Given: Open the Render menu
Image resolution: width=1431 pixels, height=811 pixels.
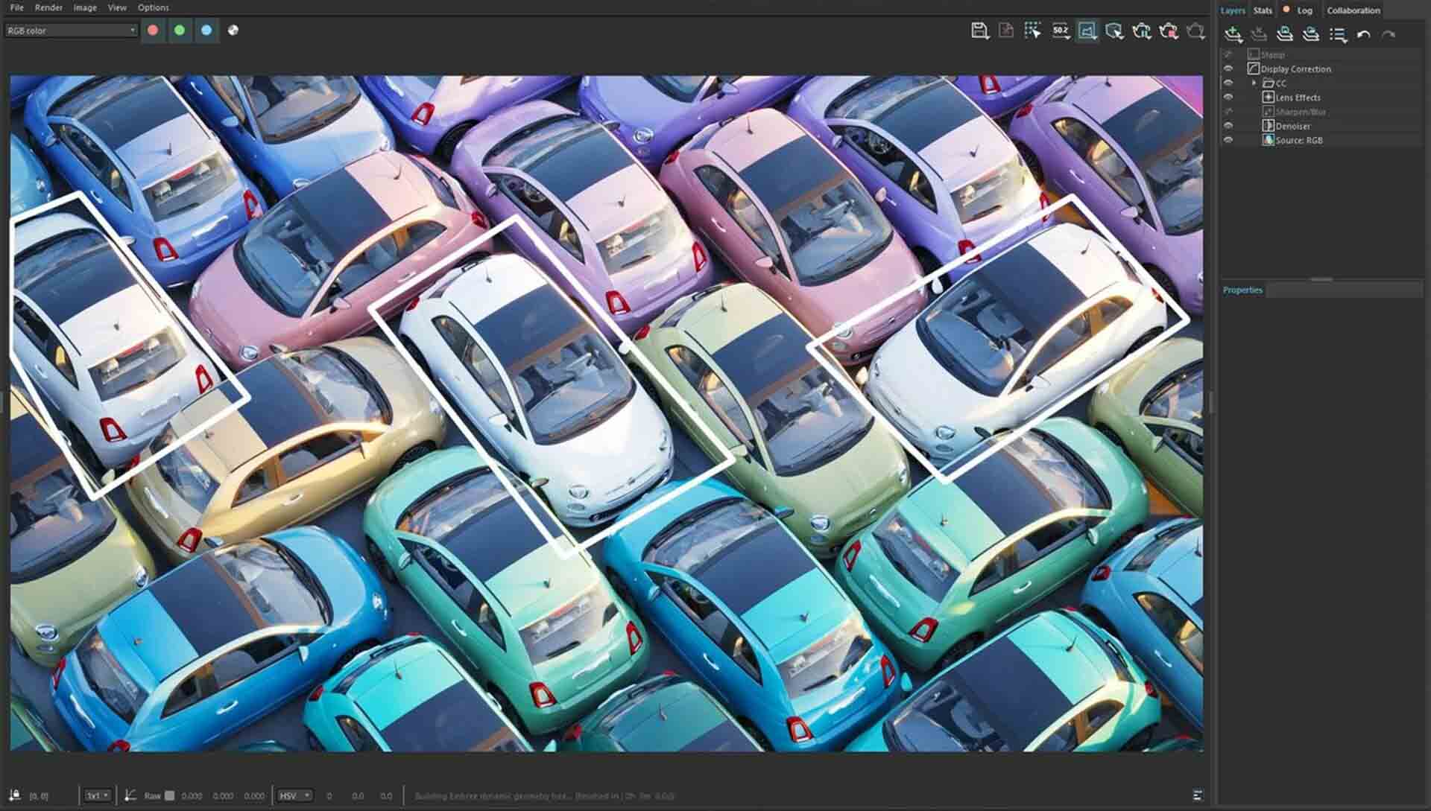Looking at the screenshot, I should click(x=48, y=7).
